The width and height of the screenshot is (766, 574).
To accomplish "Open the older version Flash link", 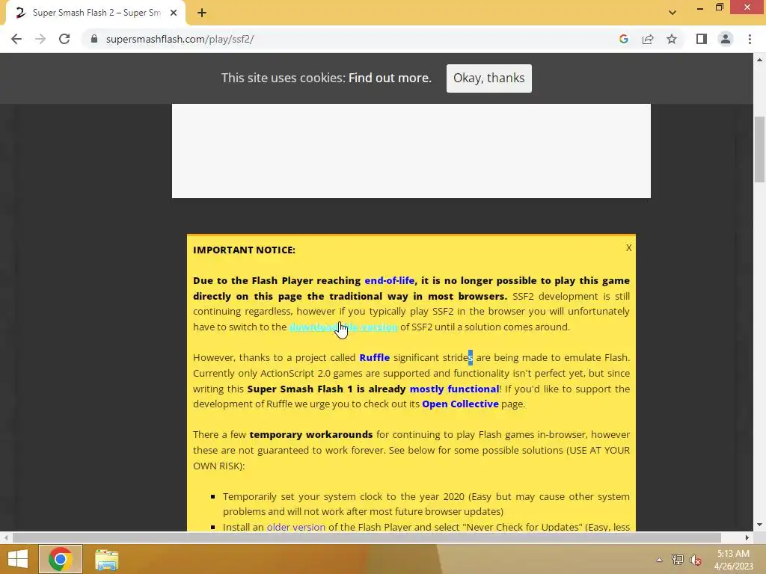I will pos(296,527).
